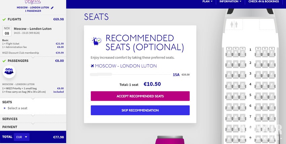Click the Nov 08 flight date box
This screenshot has width=286, height=144.
coord(7,31)
